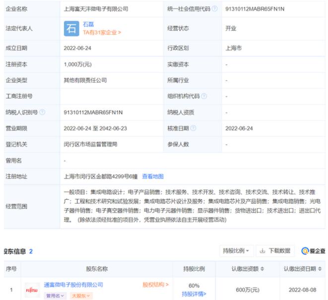Select 闵行区市场监督管理局 text
The width and height of the screenshot is (328, 300).
(x=90, y=144)
